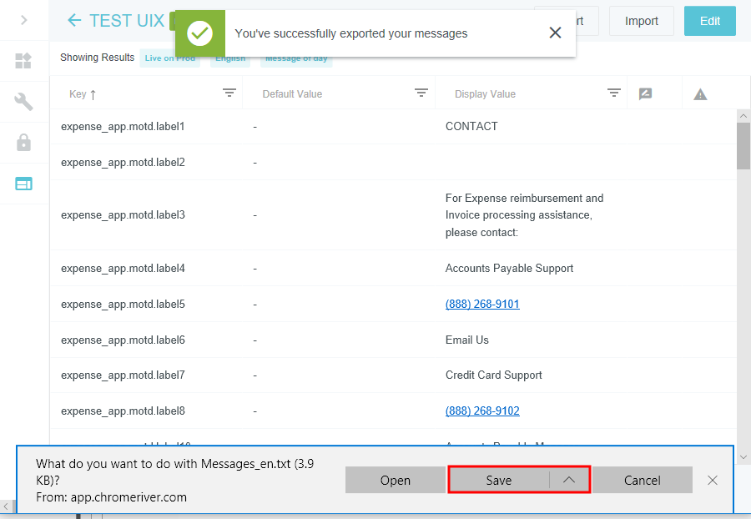The height and width of the screenshot is (519, 751).
Task: Open the wrench tools sidebar icon
Action: click(24, 102)
